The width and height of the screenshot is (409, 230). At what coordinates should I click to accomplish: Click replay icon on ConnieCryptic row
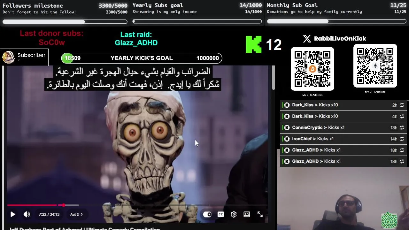pos(402,127)
